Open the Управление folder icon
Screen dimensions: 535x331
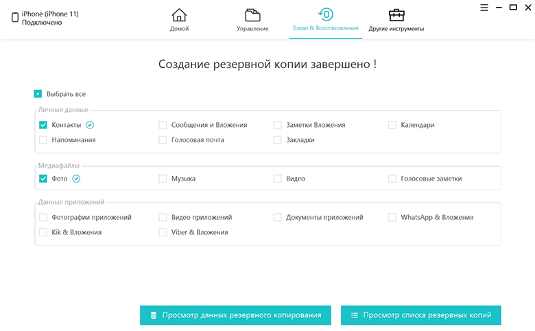click(x=252, y=15)
